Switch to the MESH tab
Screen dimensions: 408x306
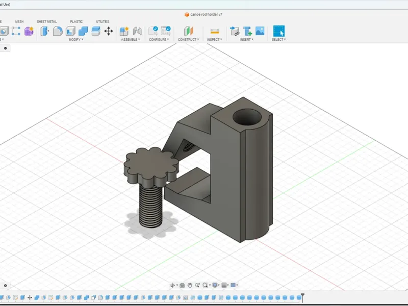pyautogui.click(x=19, y=21)
